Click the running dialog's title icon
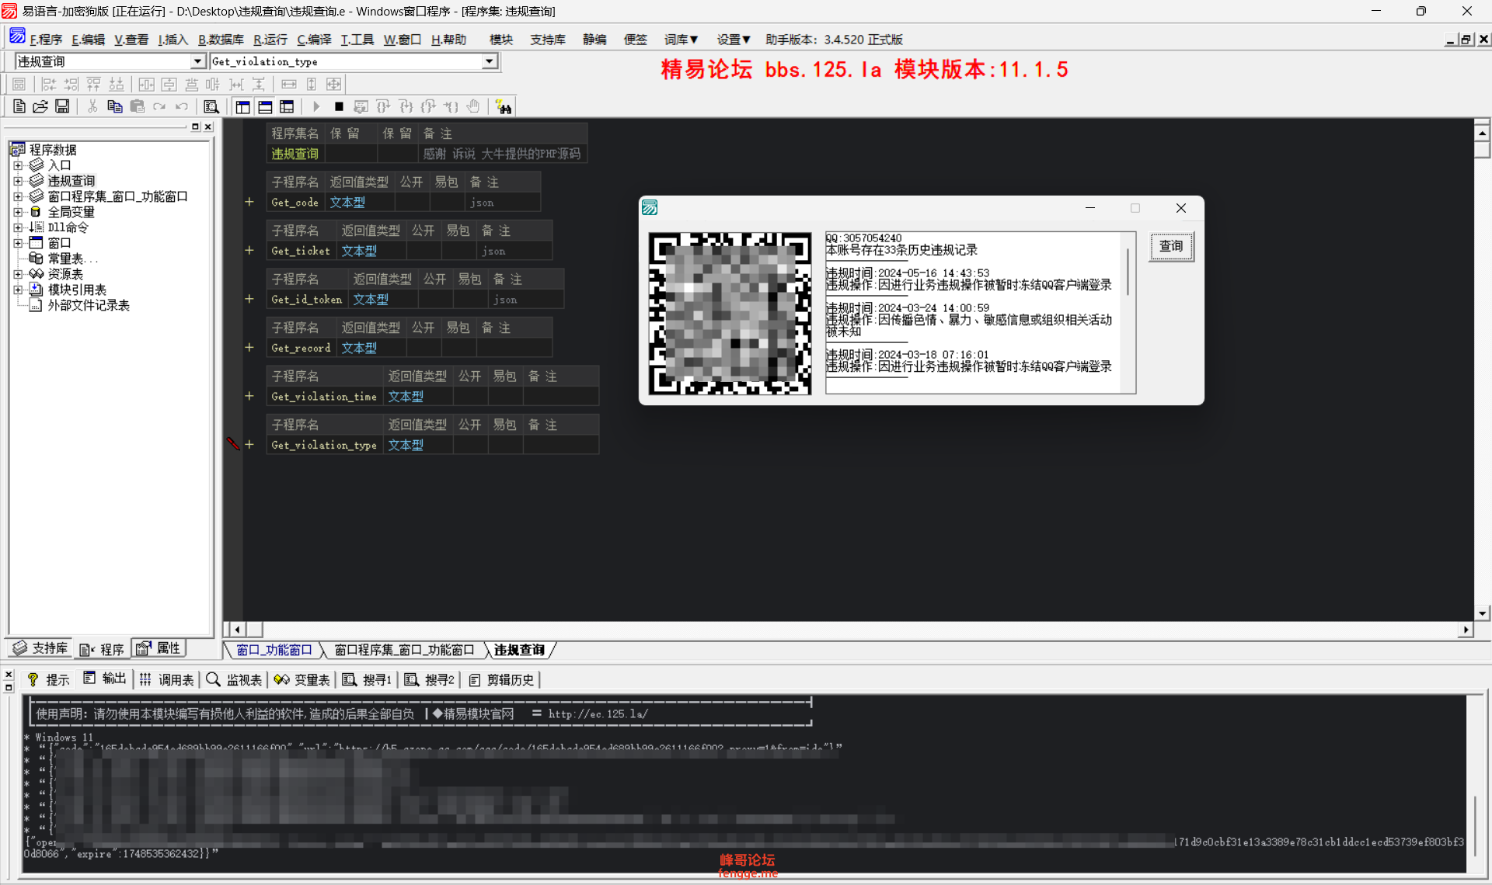 pyautogui.click(x=650, y=207)
